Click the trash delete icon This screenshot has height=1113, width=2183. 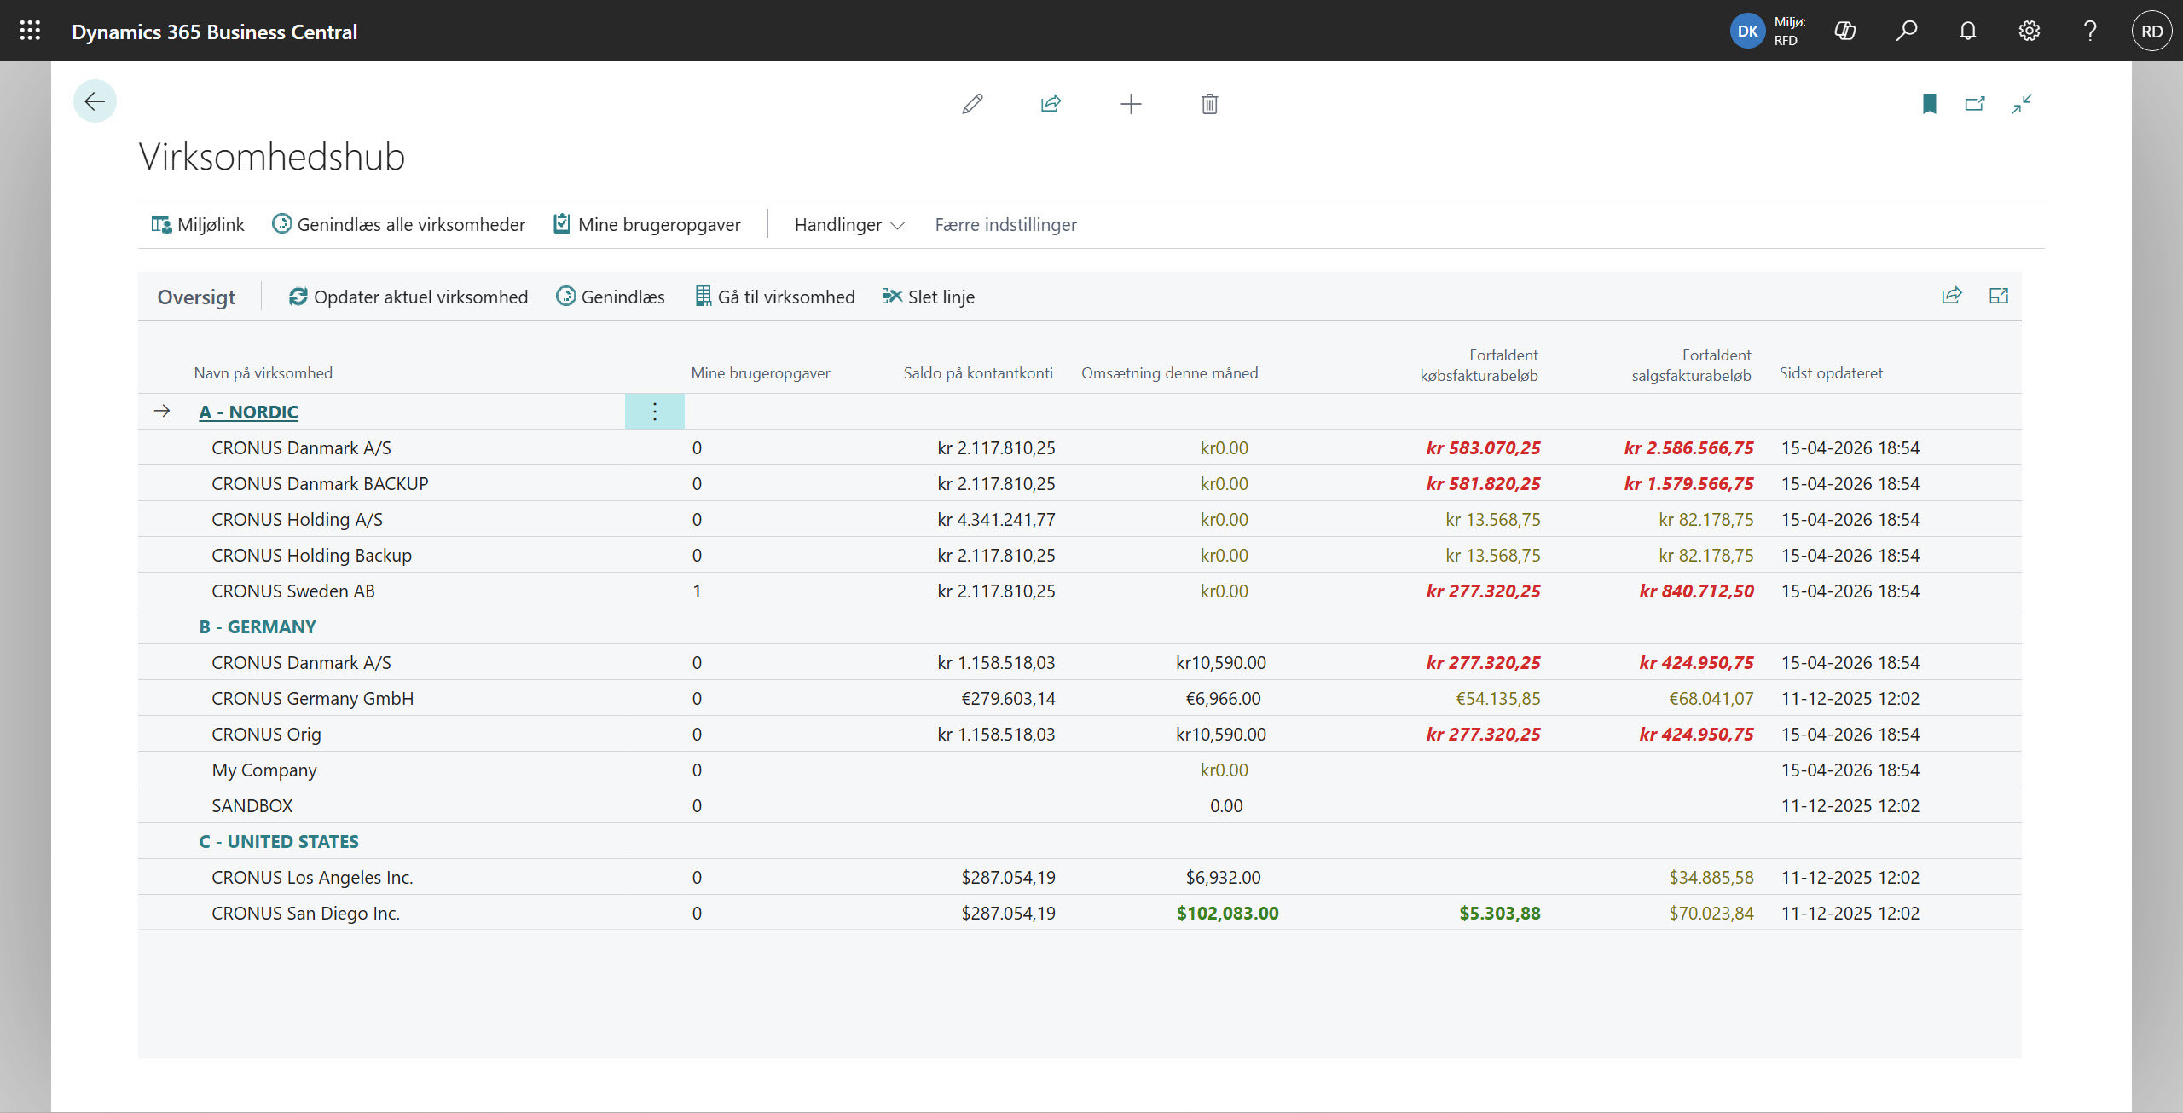[x=1209, y=104]
